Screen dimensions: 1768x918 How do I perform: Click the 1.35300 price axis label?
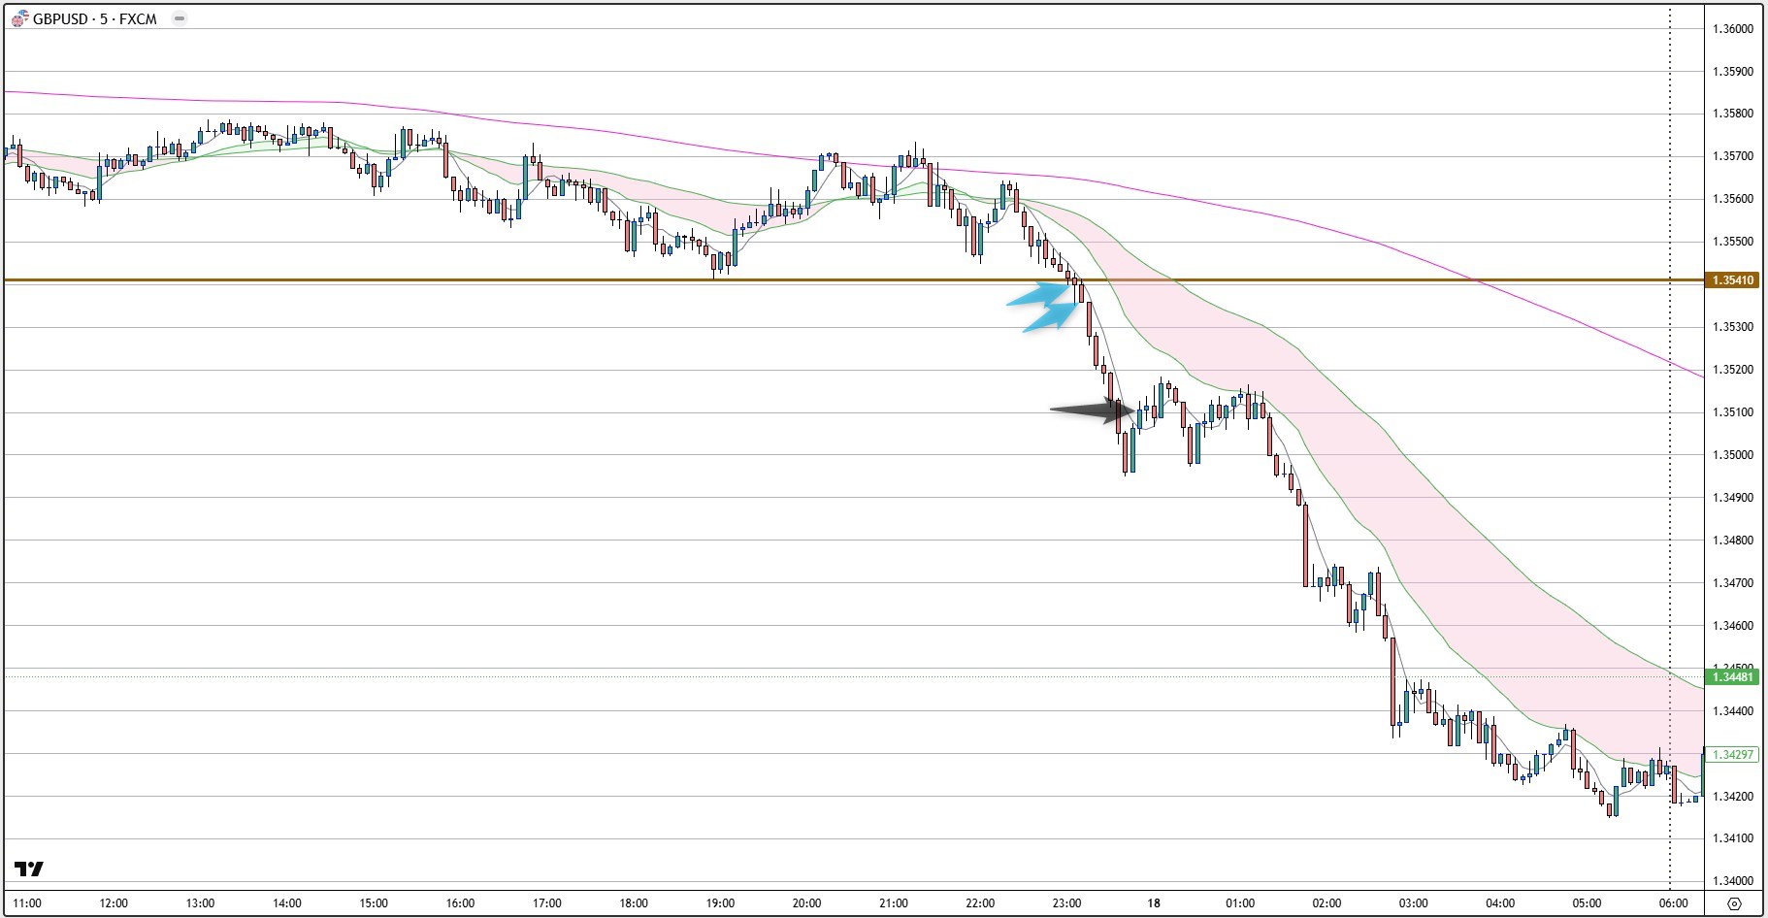[1733, 327]
